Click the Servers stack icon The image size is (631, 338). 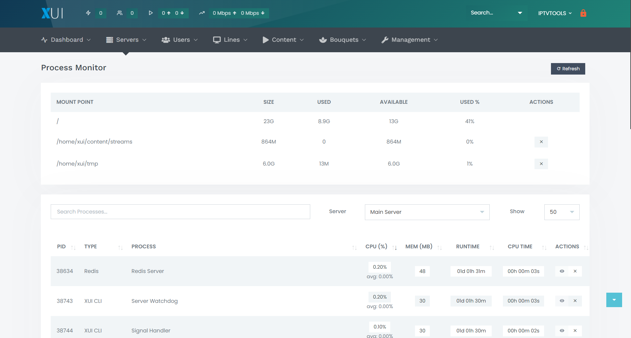[110, 40]
